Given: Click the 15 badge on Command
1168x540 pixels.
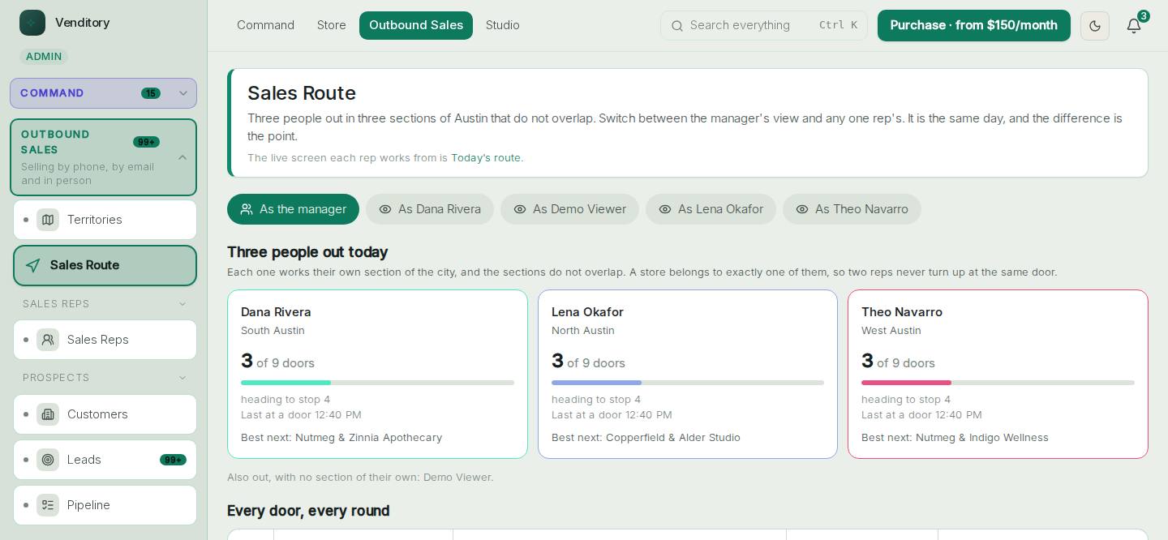Looking at the screenshot, I should (151, 93).
